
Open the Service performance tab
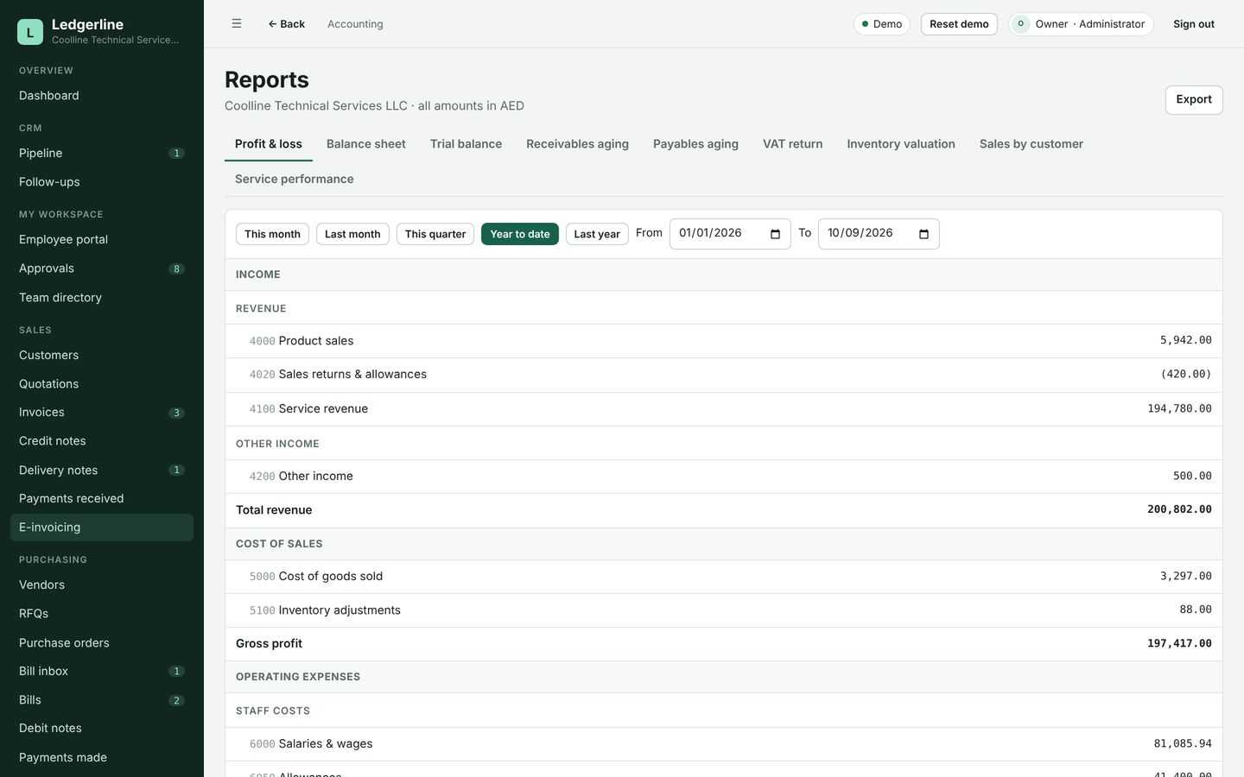click(x=295, y=179)
